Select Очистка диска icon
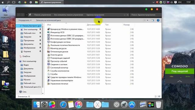 (x=48, y=55)
